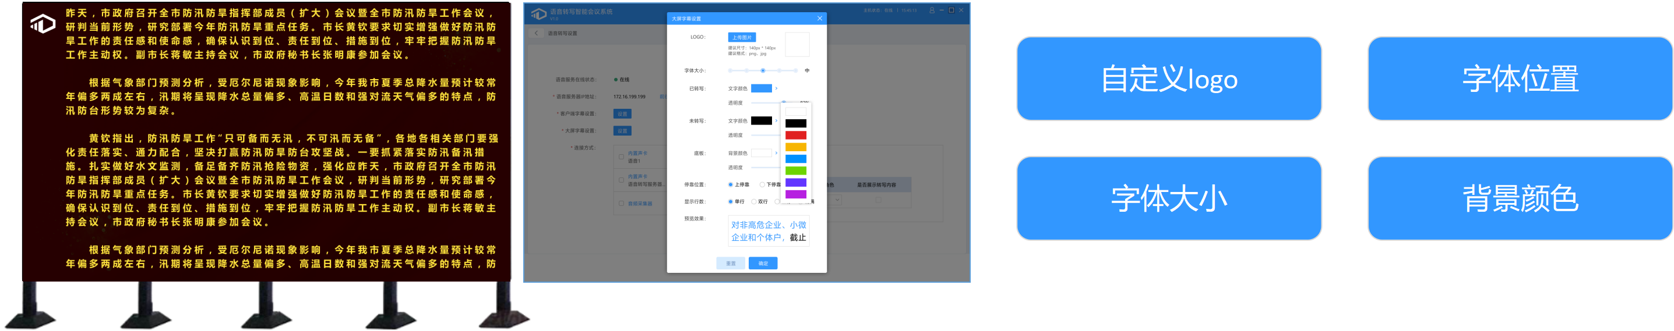
Task: Click the app logo in the window header
Action: [x=539, y=13]
